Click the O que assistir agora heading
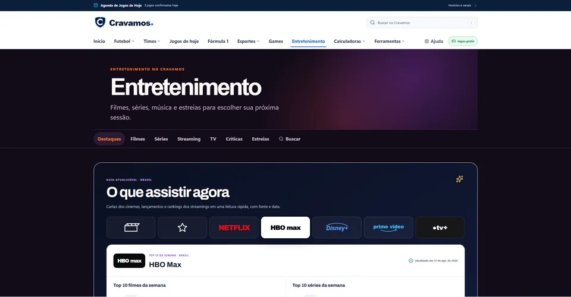Screen dimensions: 571x297 coord(168,192)
